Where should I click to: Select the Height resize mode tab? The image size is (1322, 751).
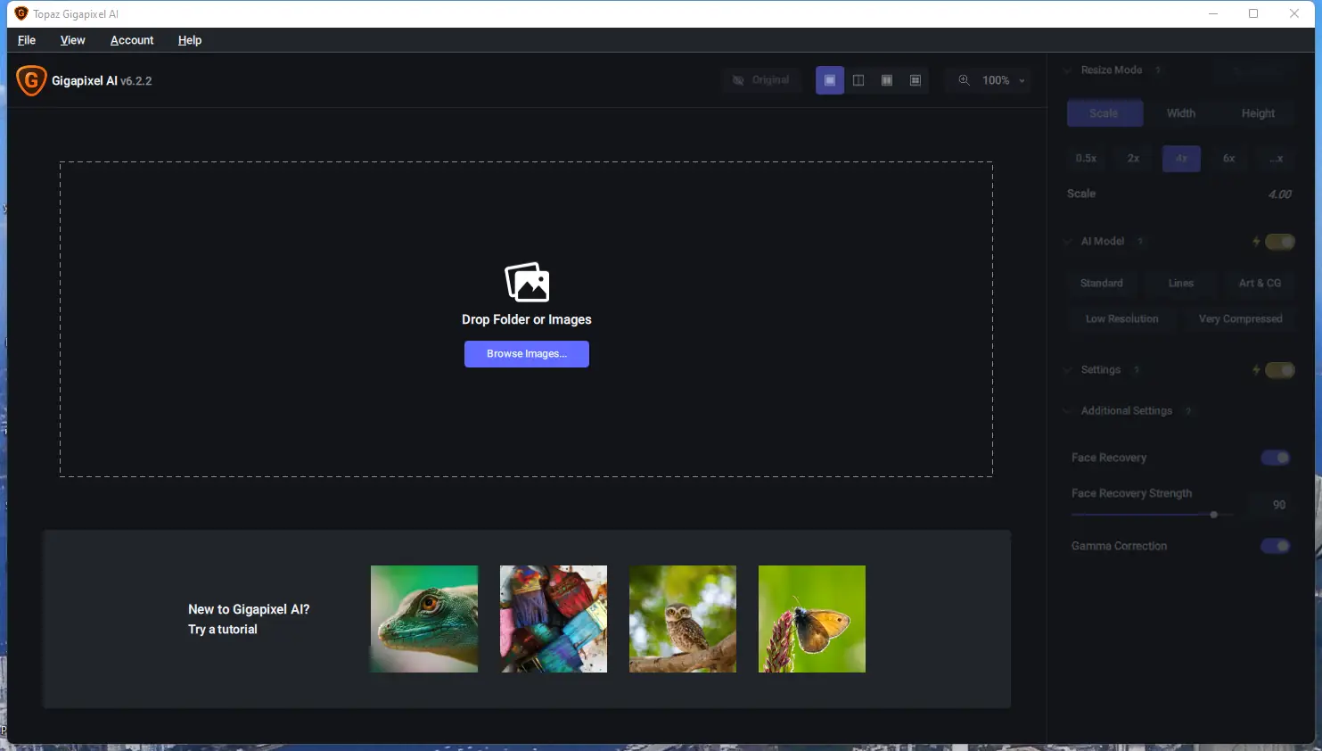[x=1258, y=113]
